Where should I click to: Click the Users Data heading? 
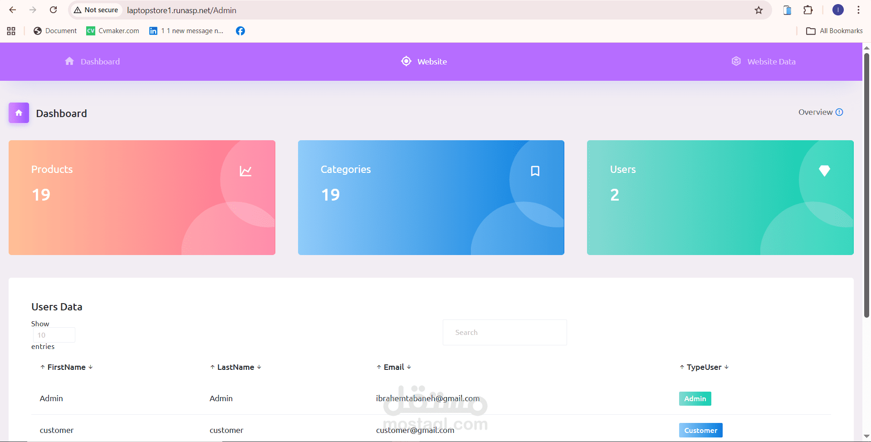(57, 307)
